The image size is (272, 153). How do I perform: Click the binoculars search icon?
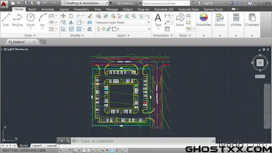[x=193, y=3]
